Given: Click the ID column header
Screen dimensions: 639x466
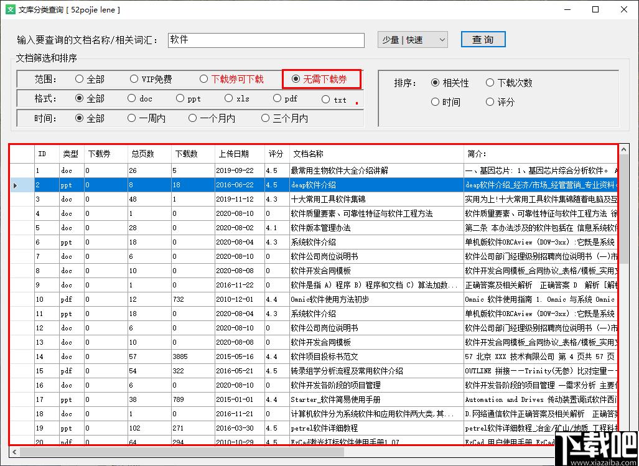Looking at the screenshot, I should [47, 154].
